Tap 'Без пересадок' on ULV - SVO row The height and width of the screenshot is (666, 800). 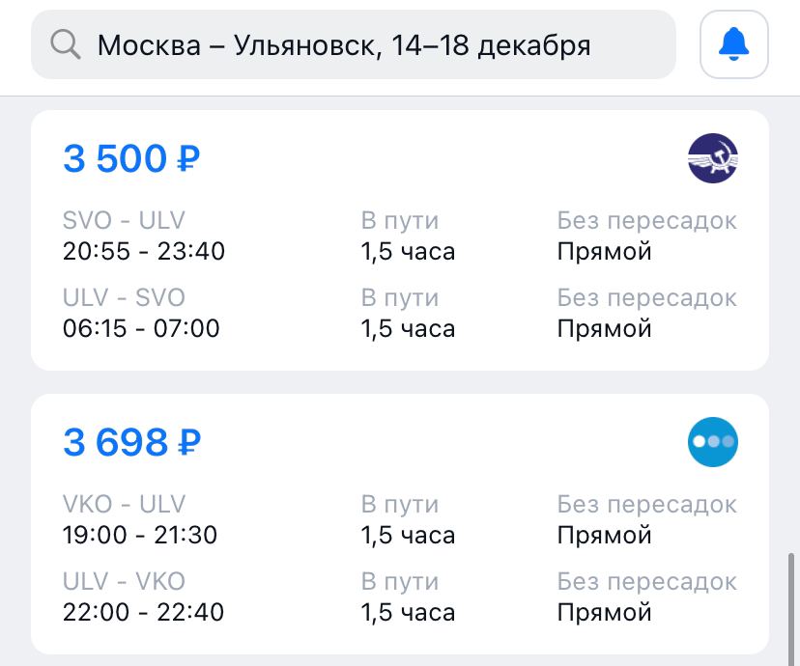[647, 297]
